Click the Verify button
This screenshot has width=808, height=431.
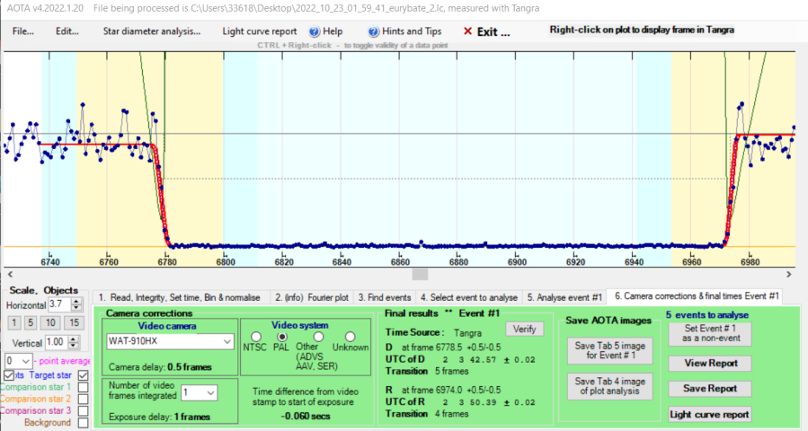click(524, 329)
